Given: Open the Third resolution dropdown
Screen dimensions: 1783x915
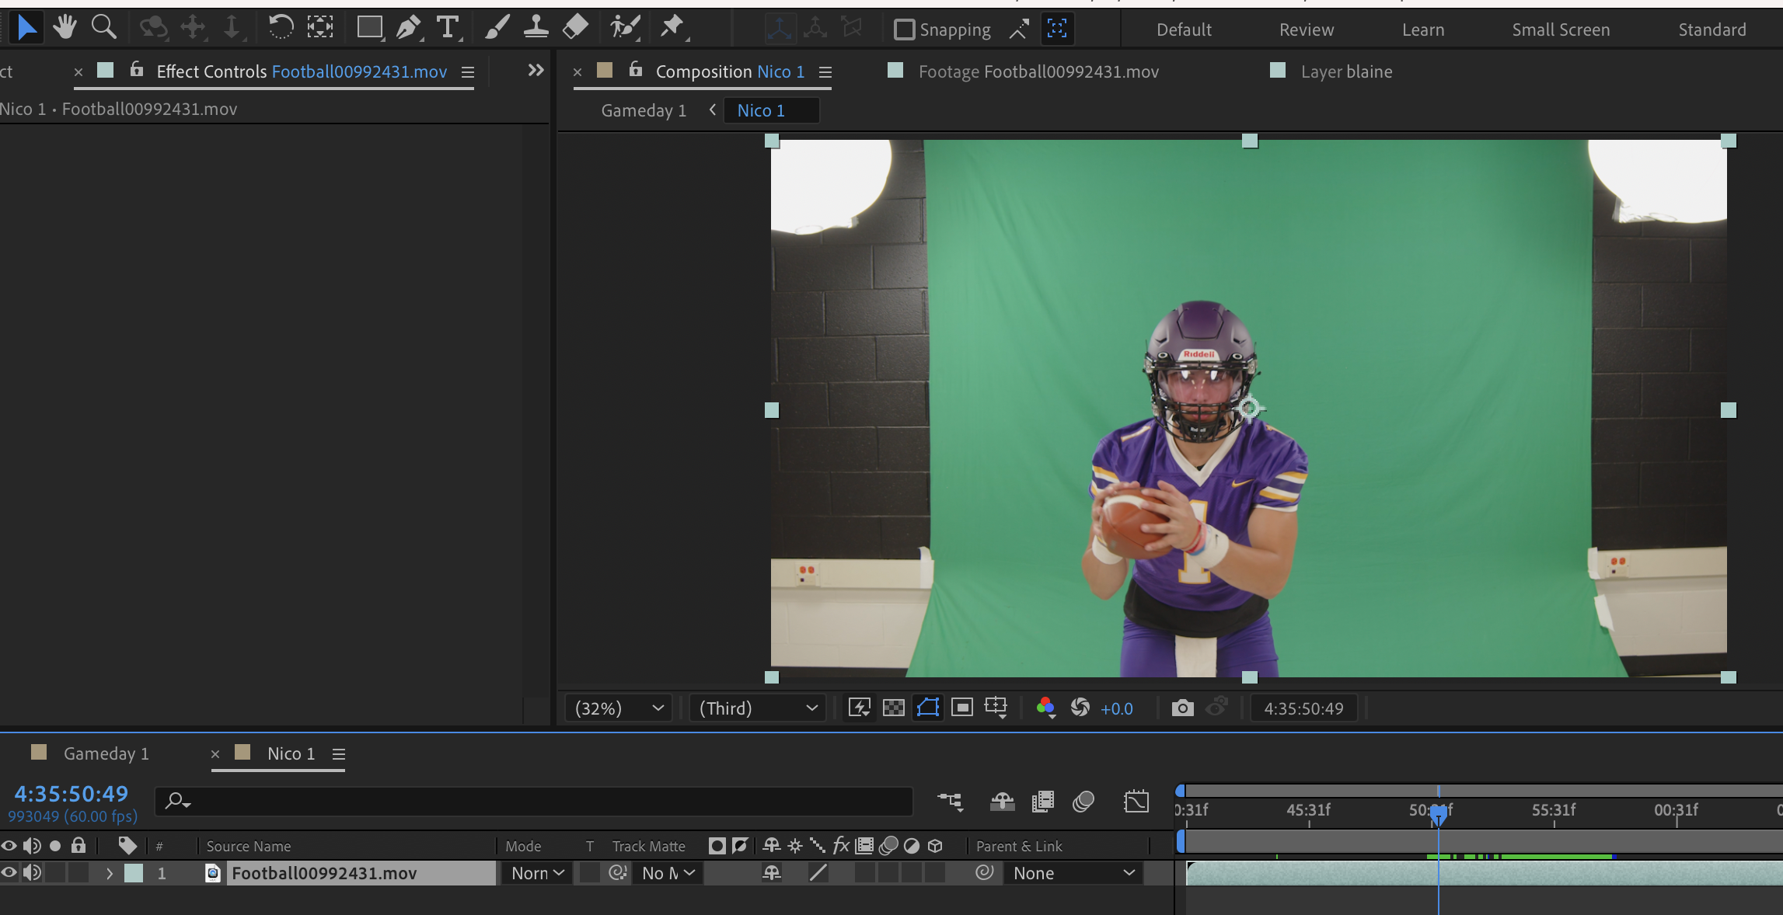Looking at the screenshot, I should coord(756,708).
